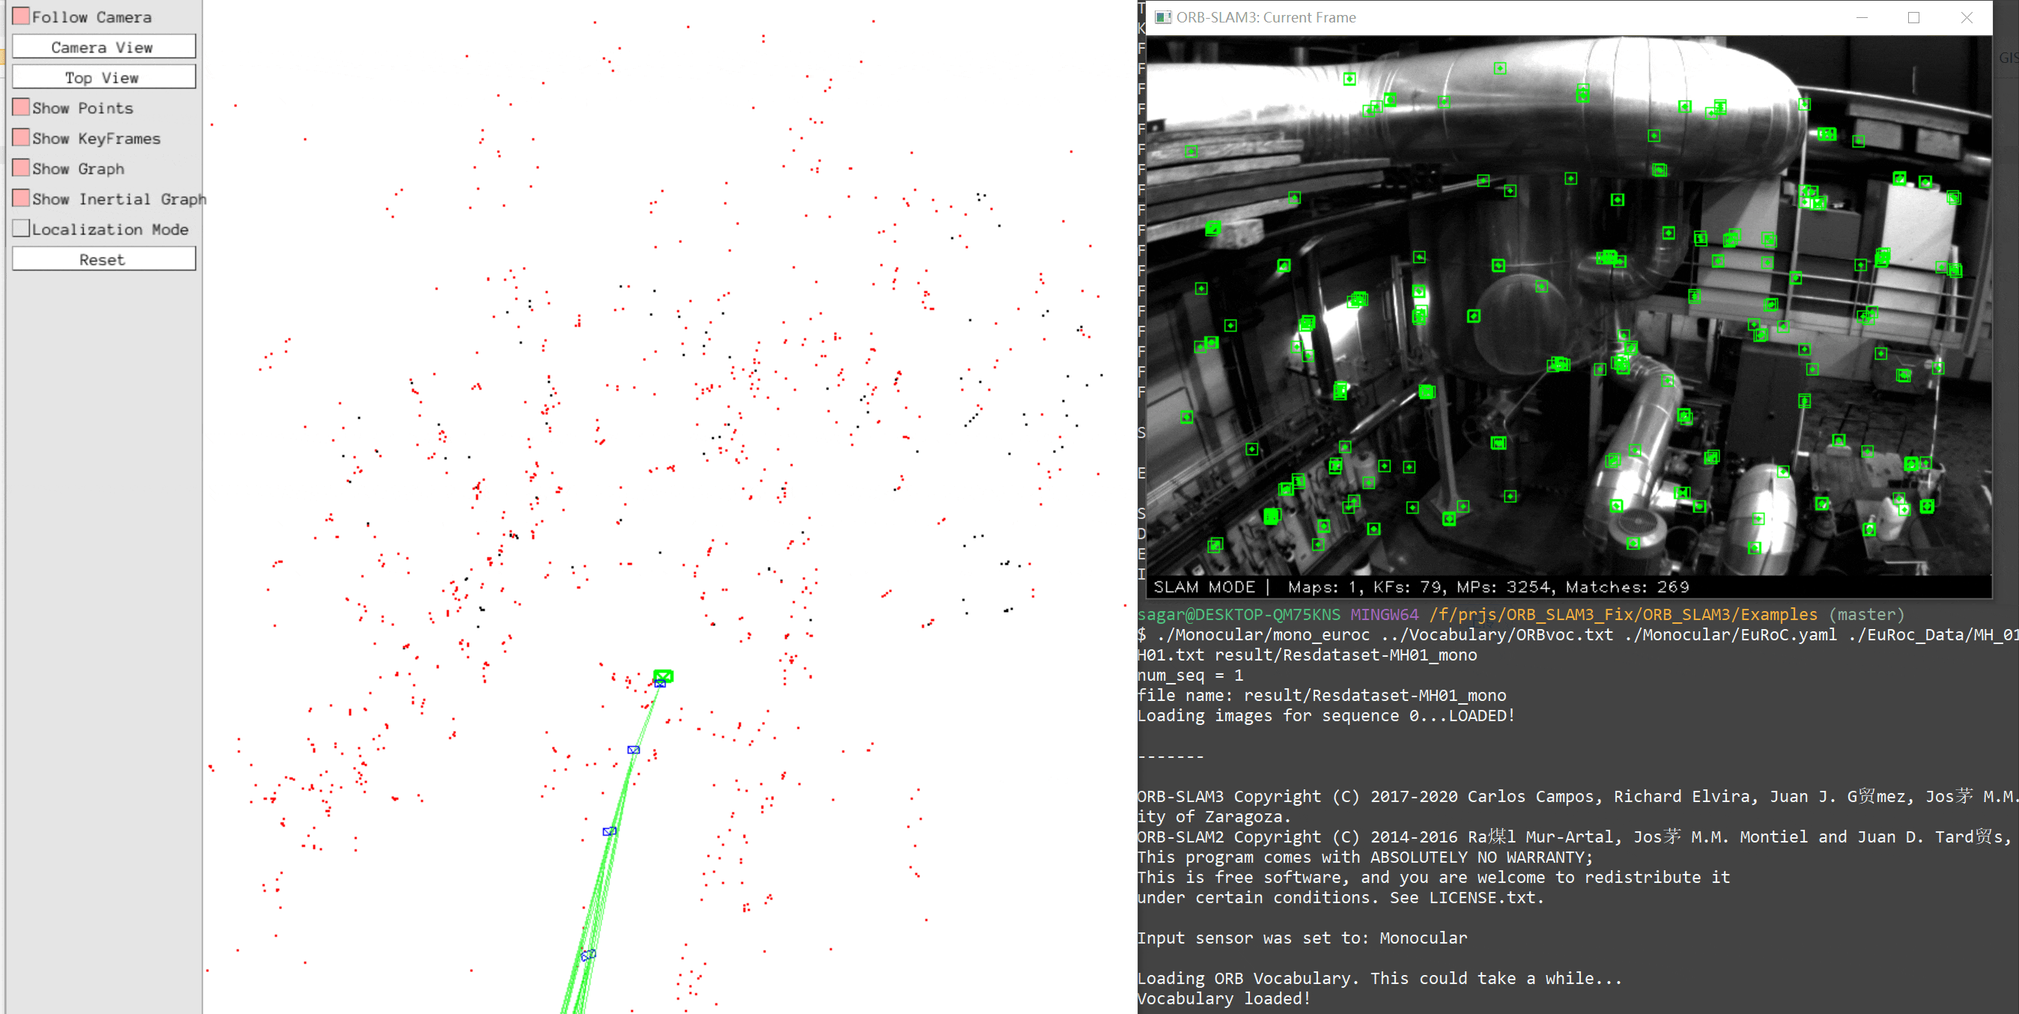Toggle the Follow Camera checkbox
This screenshot has height=1014, width=2019.
pyautogui.click(x=21, y=16)
